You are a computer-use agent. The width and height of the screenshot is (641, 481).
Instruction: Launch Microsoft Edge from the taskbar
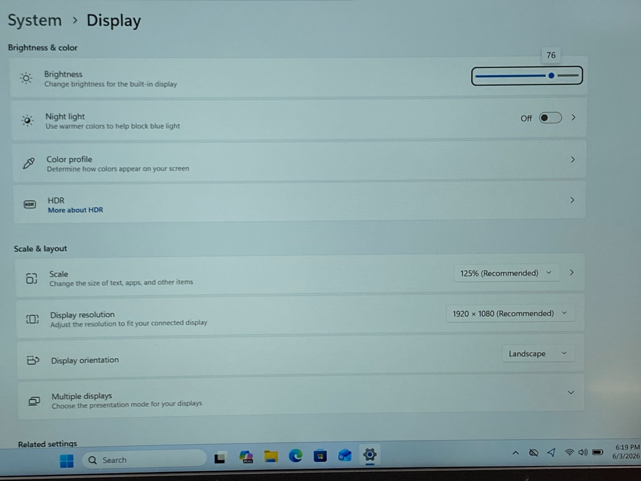296,456
